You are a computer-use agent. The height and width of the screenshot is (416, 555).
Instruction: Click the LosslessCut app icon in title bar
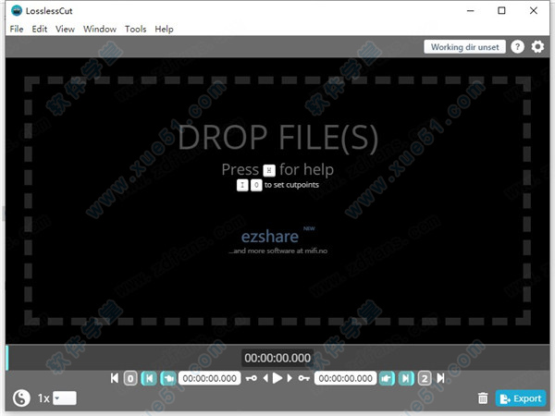[x=17, y=10]
